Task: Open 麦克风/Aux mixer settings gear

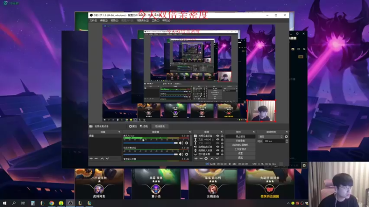Action: pos(187,143)
